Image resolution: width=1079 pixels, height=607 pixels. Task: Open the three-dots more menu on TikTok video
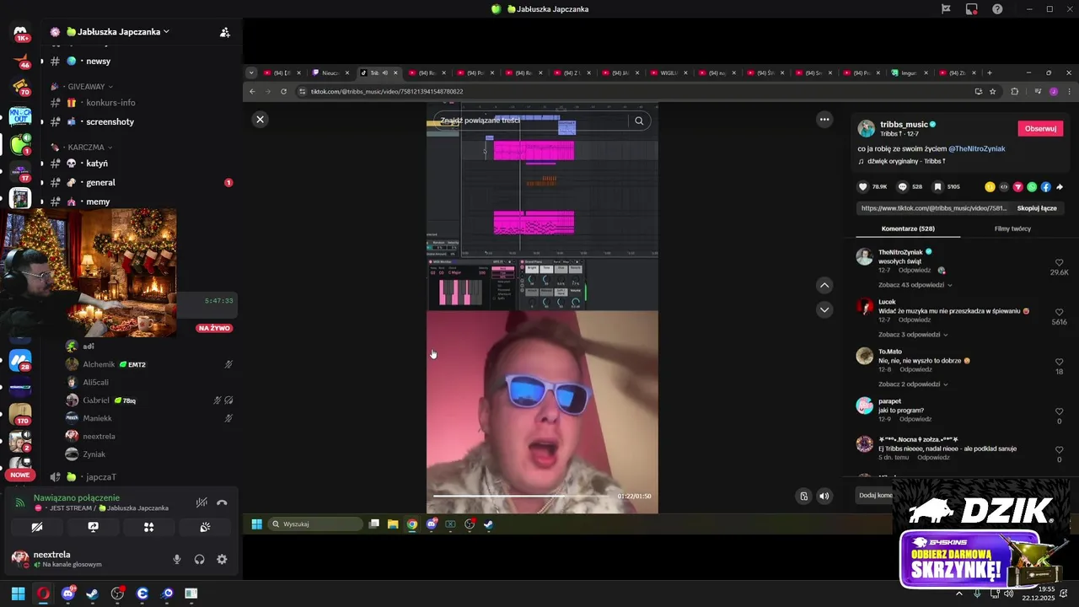(x=824, y=120)
